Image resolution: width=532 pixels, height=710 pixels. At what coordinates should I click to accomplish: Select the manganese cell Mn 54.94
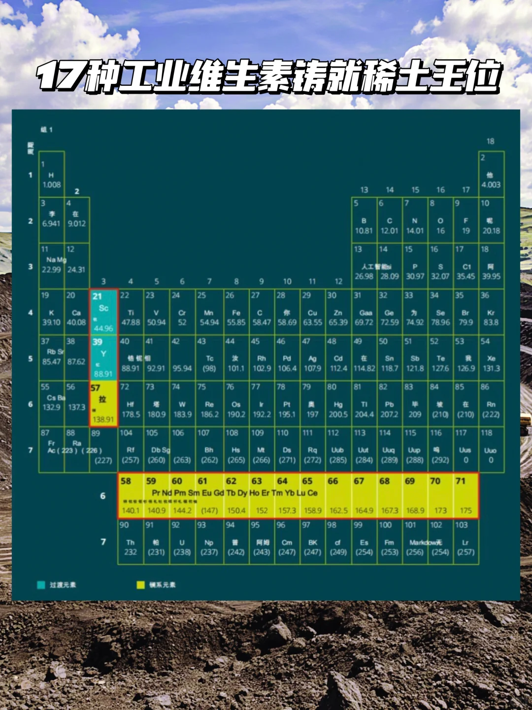(x=209, y=312)
